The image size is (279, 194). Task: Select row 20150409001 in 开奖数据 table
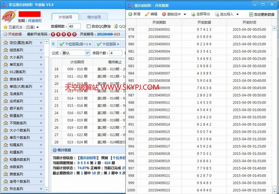pyautogui.click(x=199, y=29)
